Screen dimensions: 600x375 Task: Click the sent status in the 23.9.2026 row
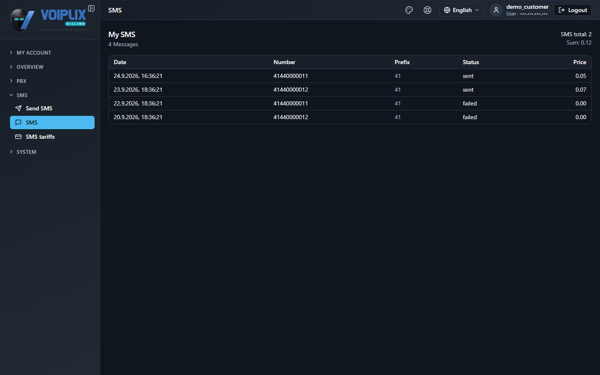(468, 90)
